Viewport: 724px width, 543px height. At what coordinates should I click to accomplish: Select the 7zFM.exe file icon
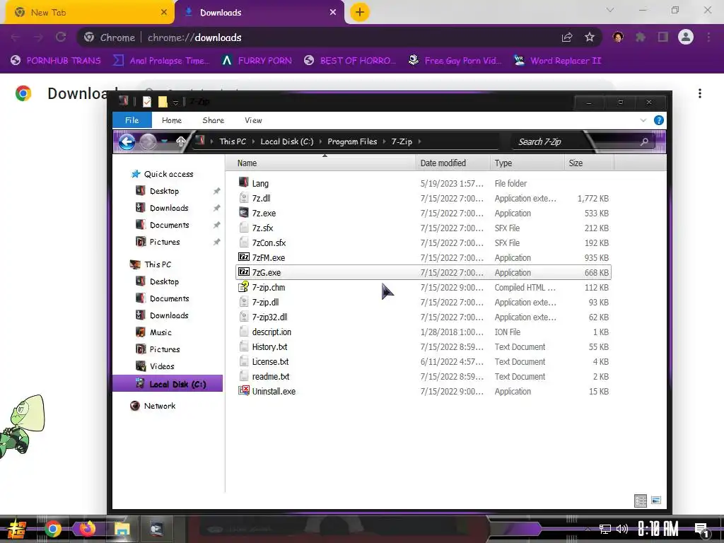[244, 257]
